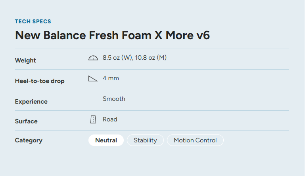Select the Stability category pill
The width and height of the screenshot is (305, 176).
pyautogui.click(x=145, y=140)
